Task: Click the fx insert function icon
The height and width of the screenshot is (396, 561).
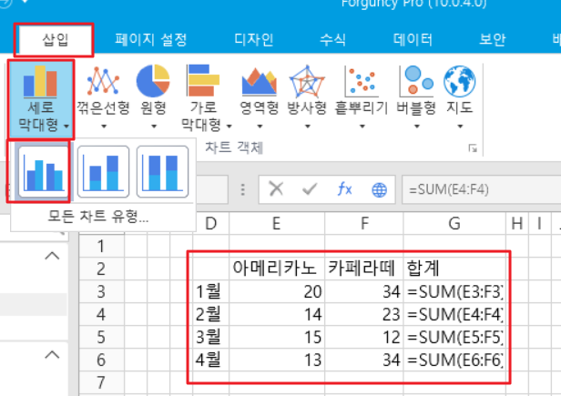Action: tap(344, 189)
